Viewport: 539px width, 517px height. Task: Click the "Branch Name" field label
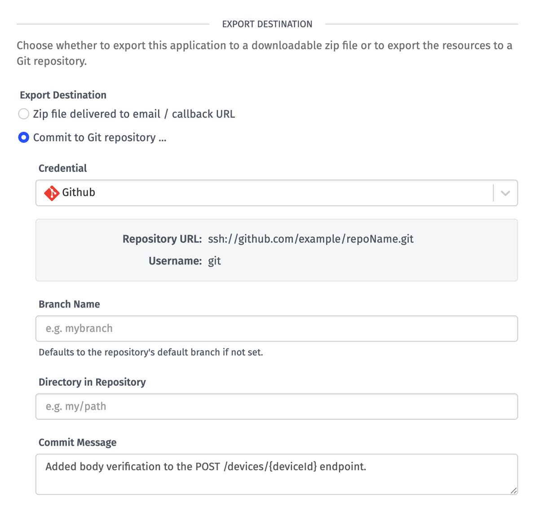[x=69, y=305]
